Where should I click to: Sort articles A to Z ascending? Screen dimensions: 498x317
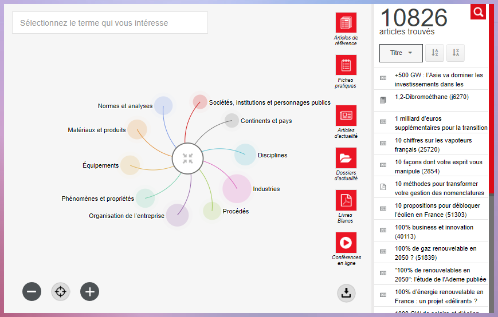pyautogui.click(x=435, y=53)
